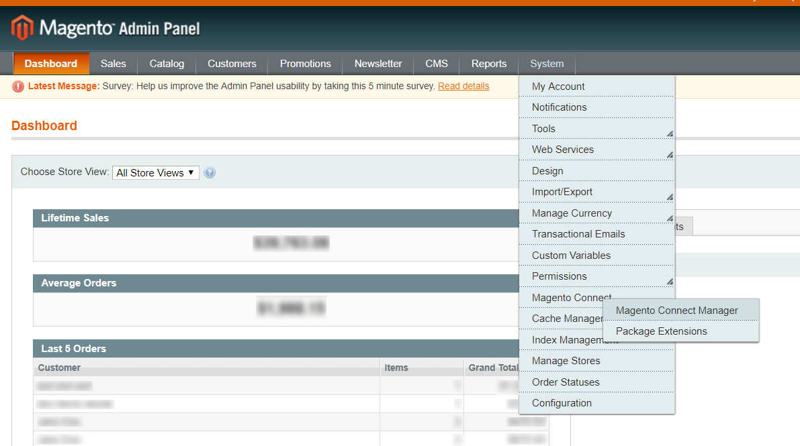Click the Magento logo icon
Viewport: 800px width, 446px height.
tap(22, 27)
